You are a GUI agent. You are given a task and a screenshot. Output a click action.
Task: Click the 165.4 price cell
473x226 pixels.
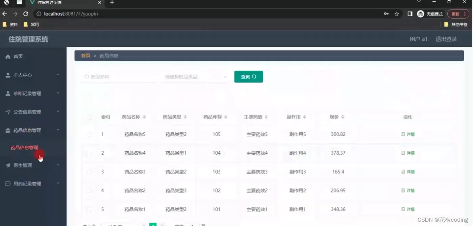pos(338,172)
